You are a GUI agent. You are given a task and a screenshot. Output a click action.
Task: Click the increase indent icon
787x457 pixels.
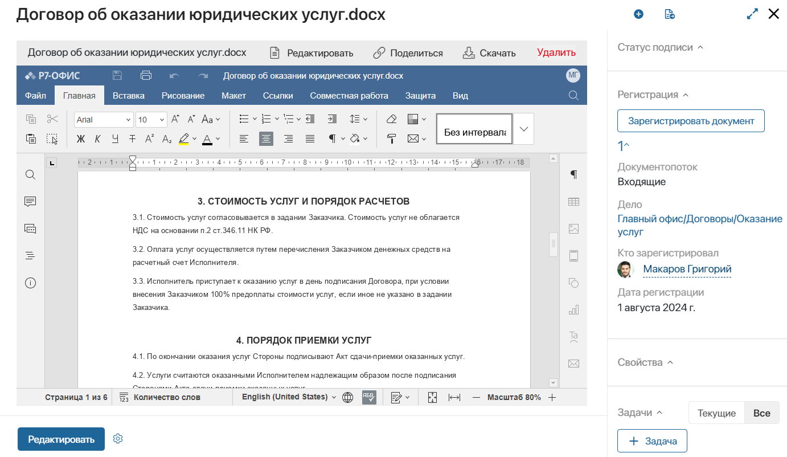(x=332, y=119)
